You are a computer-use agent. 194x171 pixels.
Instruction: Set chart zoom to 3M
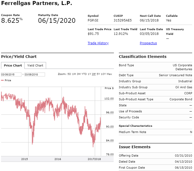coord(78,74)
